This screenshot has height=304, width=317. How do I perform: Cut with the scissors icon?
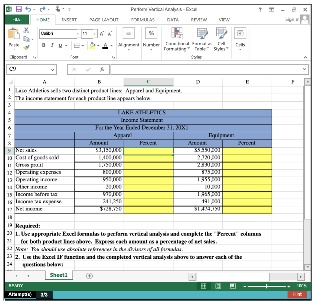pos(26,29)
